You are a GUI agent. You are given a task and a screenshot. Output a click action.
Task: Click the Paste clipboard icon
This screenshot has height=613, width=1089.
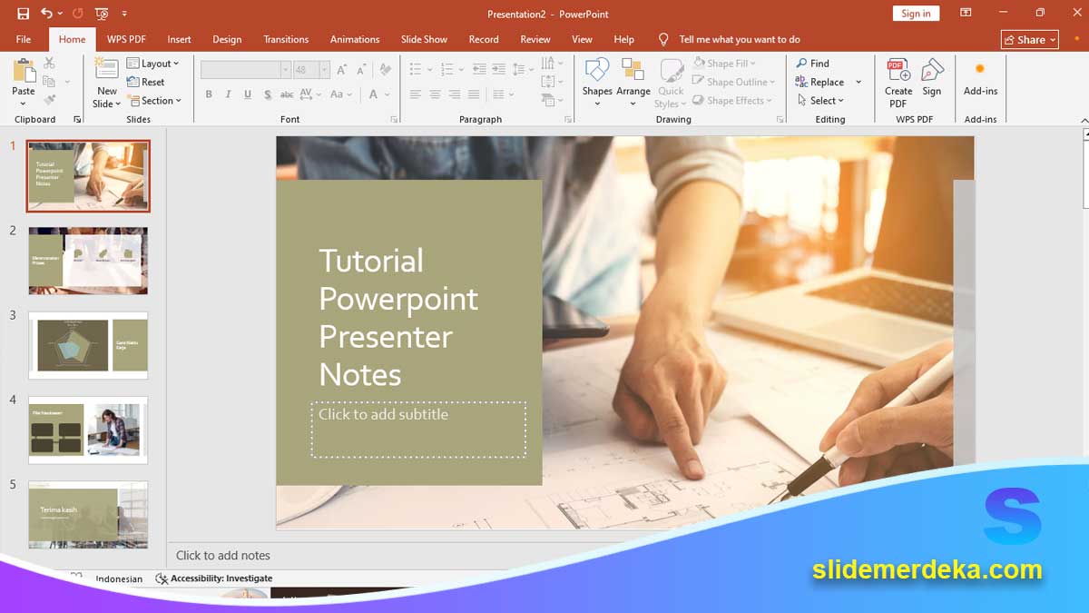(24, 72)
